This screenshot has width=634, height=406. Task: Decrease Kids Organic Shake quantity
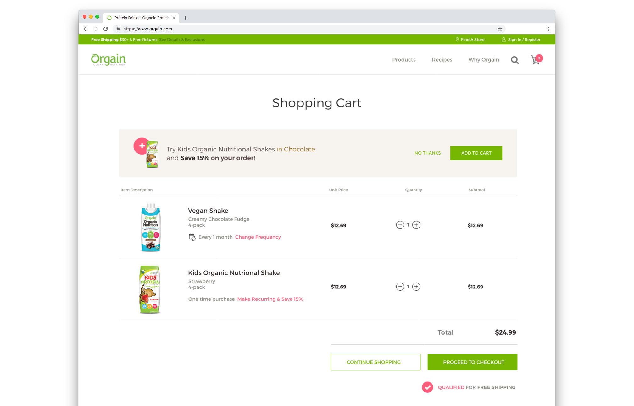tap(400, 287)
